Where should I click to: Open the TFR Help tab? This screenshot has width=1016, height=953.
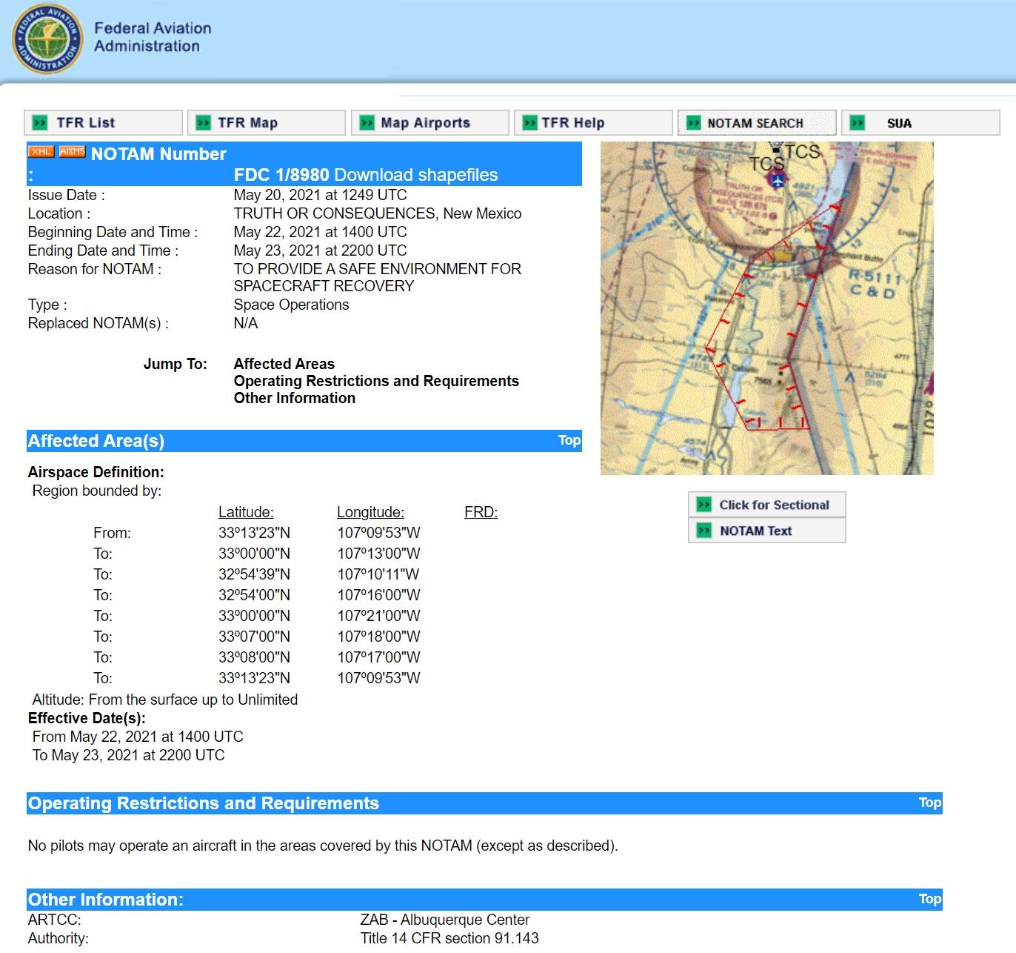tap(593, 123)
